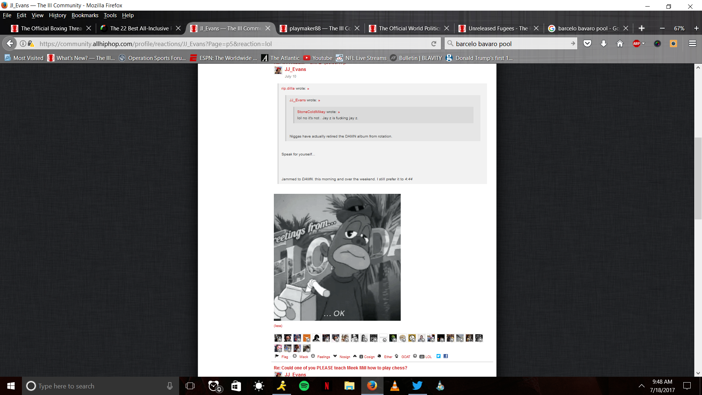Switch to the playmaker88 tab
Image resolution: width=702 pixels, height=395 pixels.
[x=319, y=28]
